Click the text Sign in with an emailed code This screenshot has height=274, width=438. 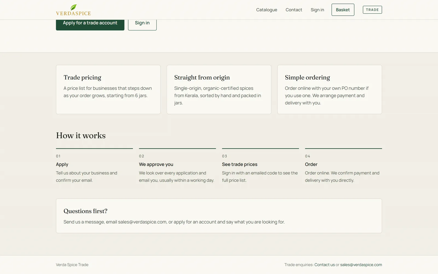[260, 177]
